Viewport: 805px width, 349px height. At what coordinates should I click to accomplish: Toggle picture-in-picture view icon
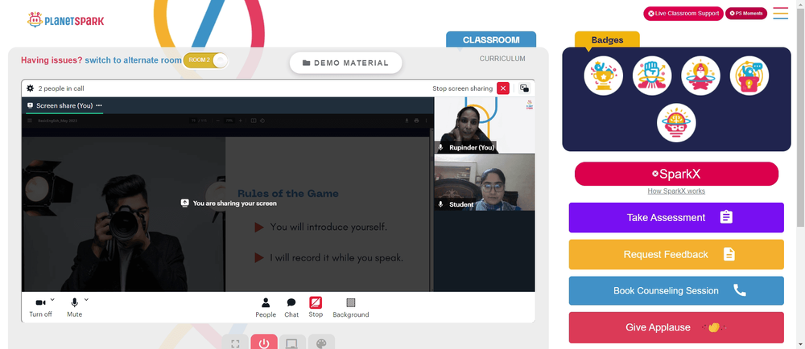click(524, 88)
